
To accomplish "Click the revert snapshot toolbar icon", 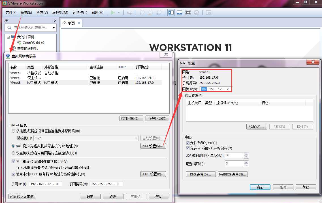I will pos(151,12).
